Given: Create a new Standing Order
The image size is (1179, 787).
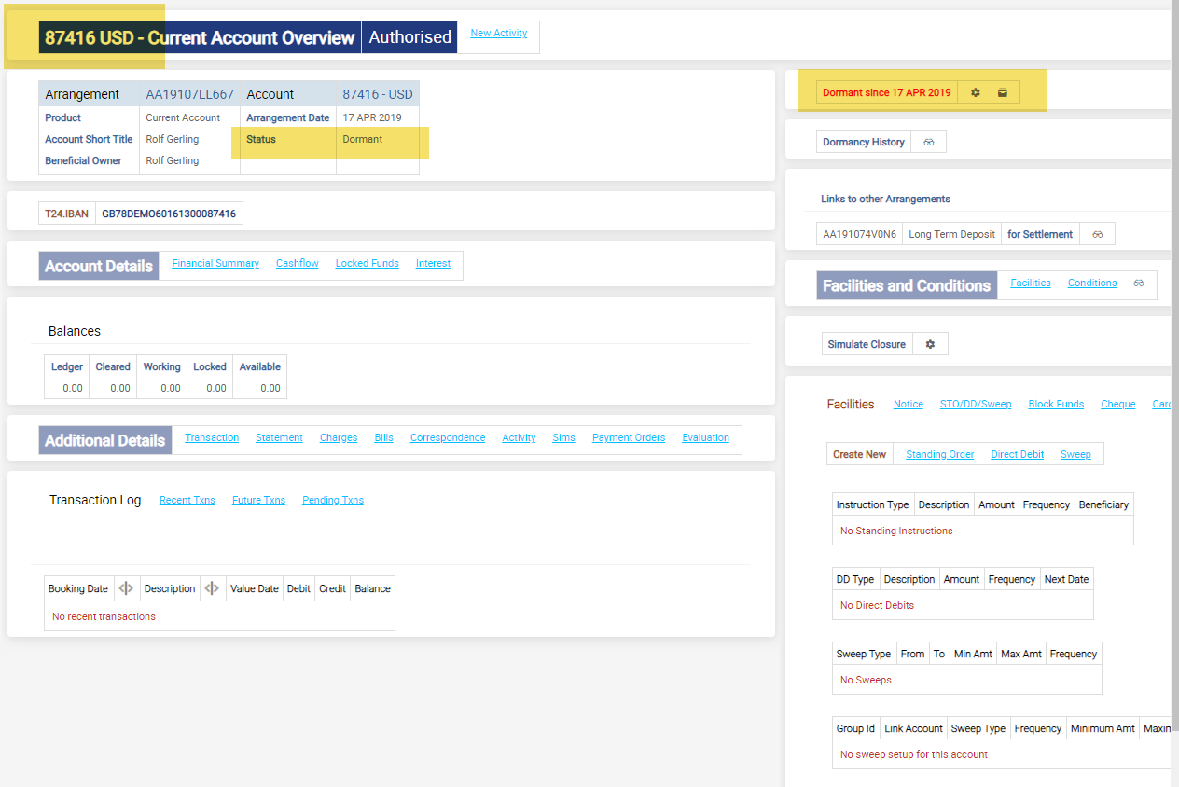Looking at the screenshot, I should point(939,455).
